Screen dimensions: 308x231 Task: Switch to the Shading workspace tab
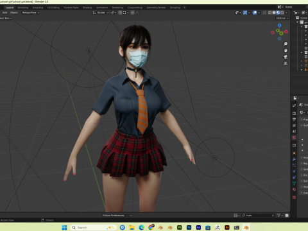[x=87, y=8]
